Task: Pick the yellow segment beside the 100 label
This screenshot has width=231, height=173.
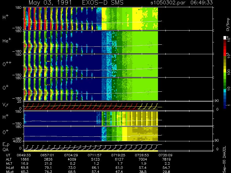Action: [x=225, y=71]
